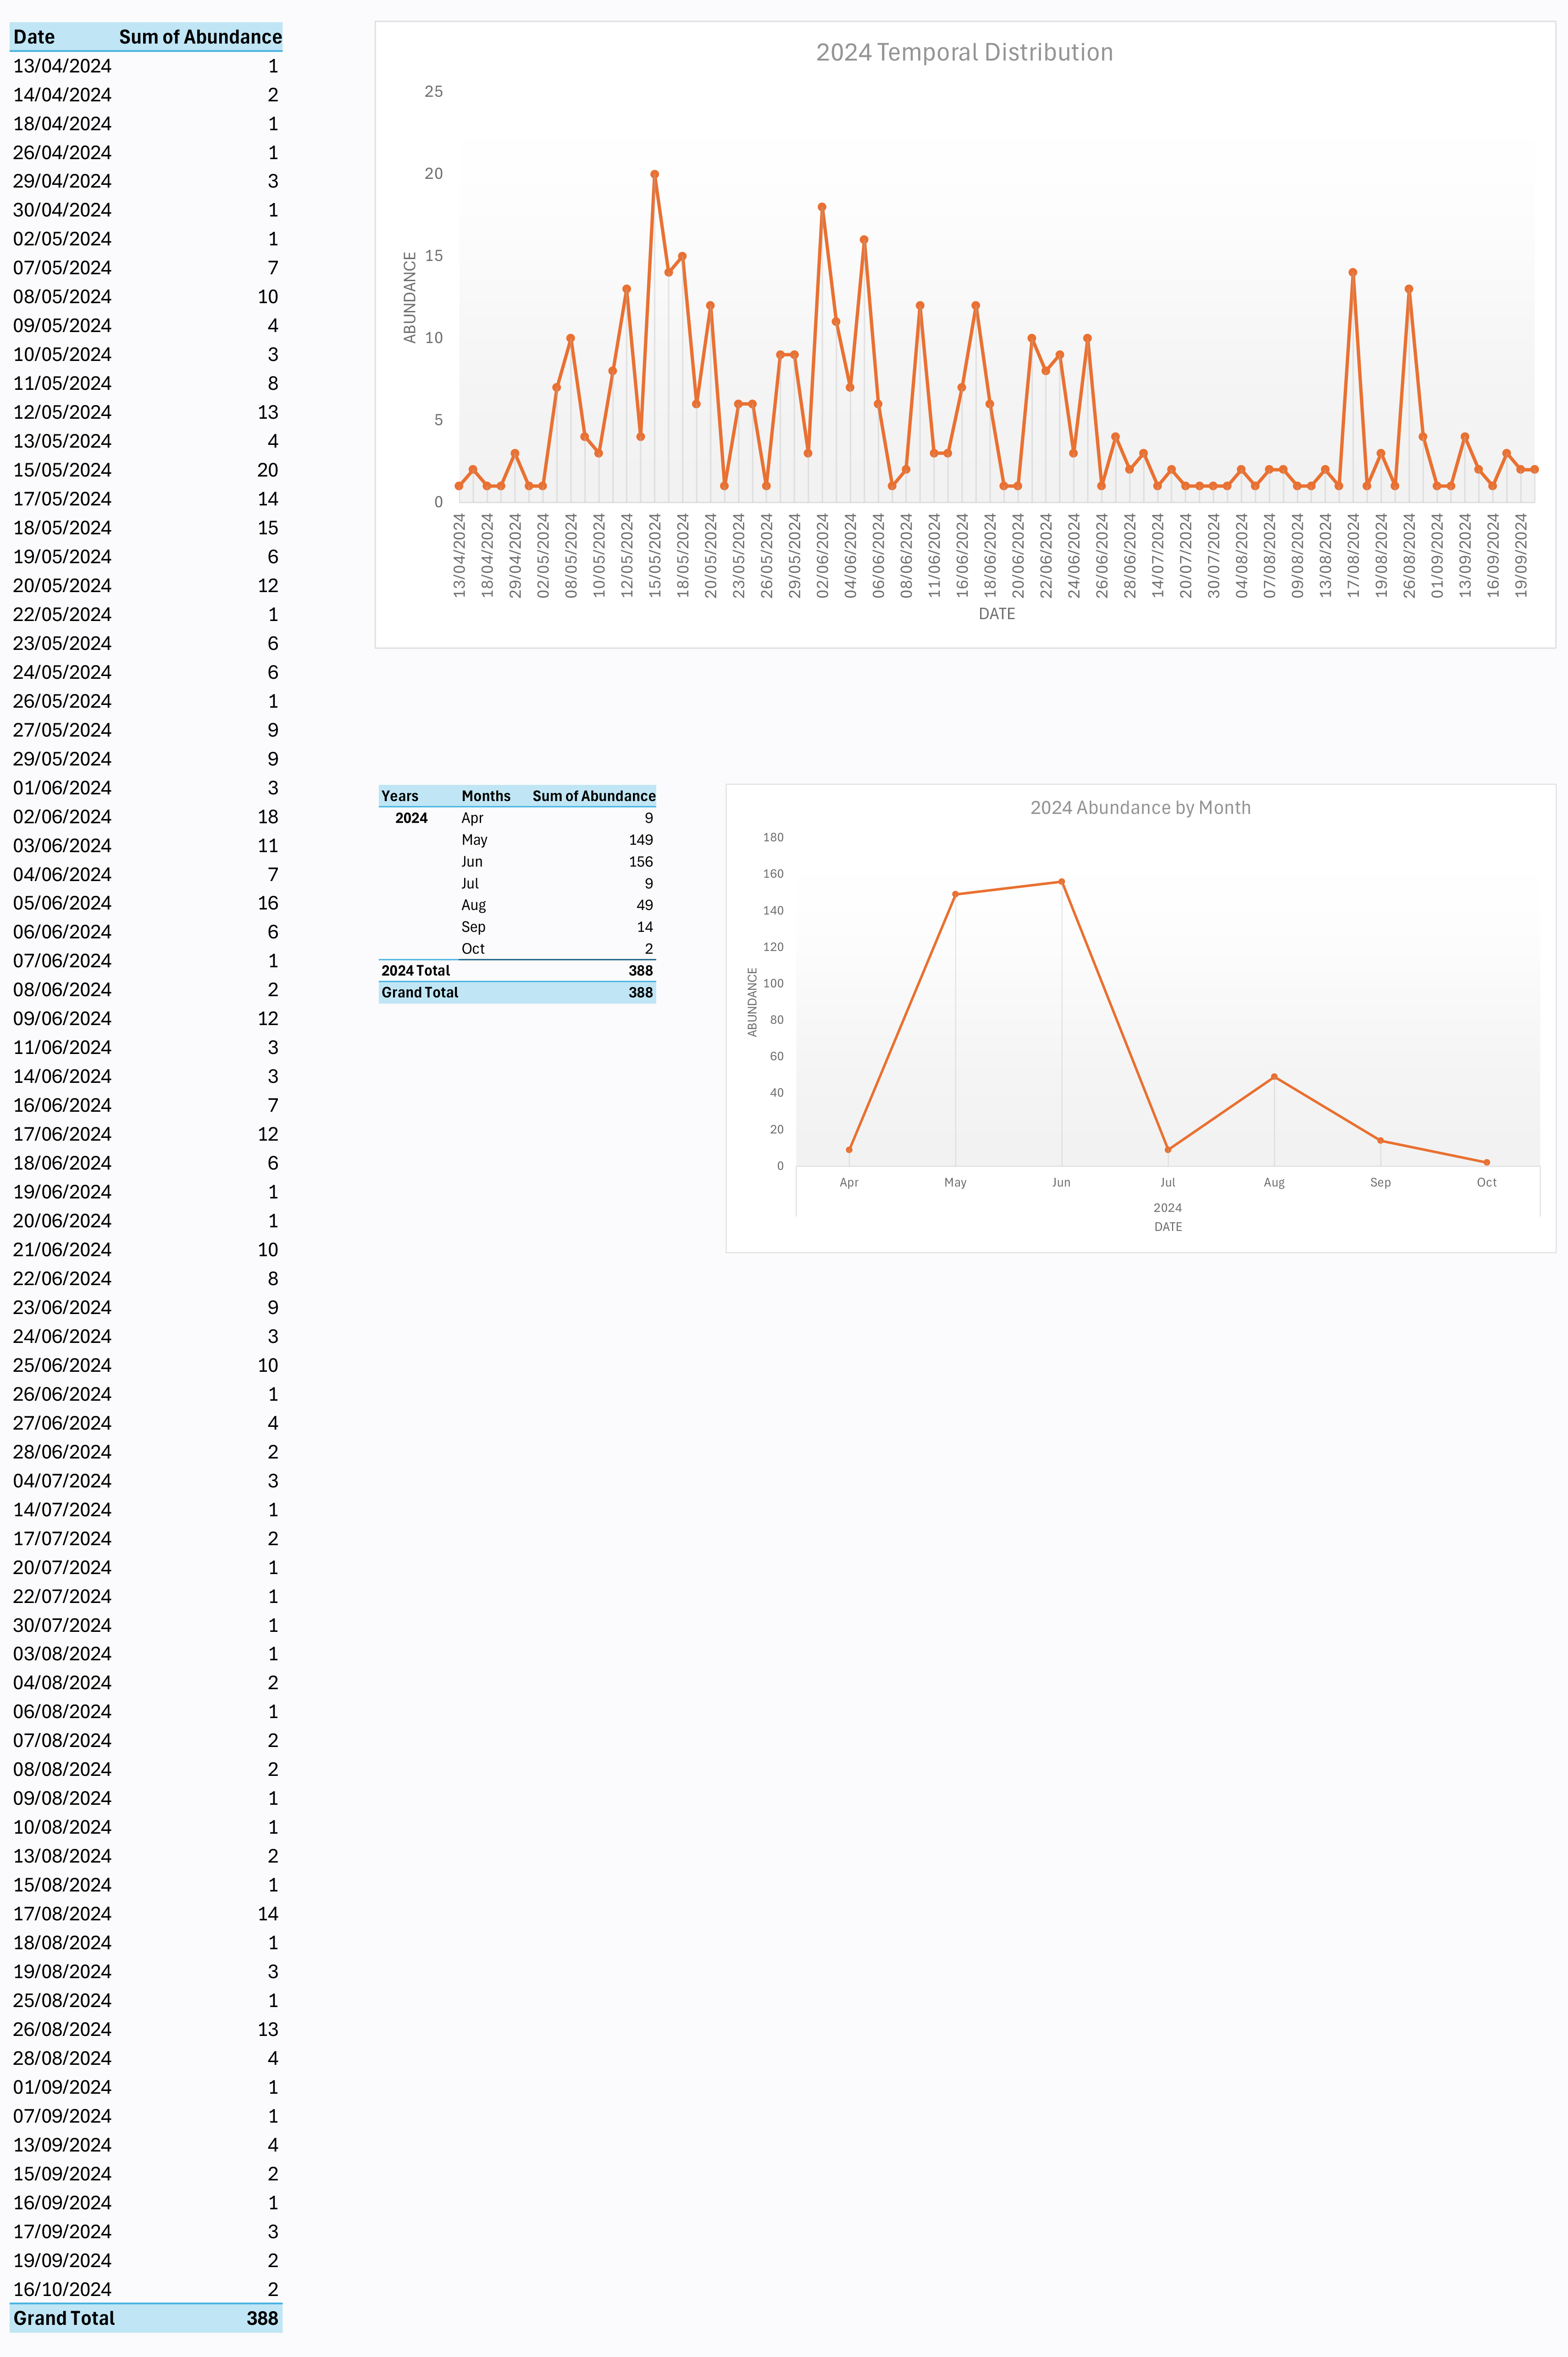The image size is (1568, 2357).
Task: Select 2024 Abundance by Month chart title
Action: (1140, 808)
